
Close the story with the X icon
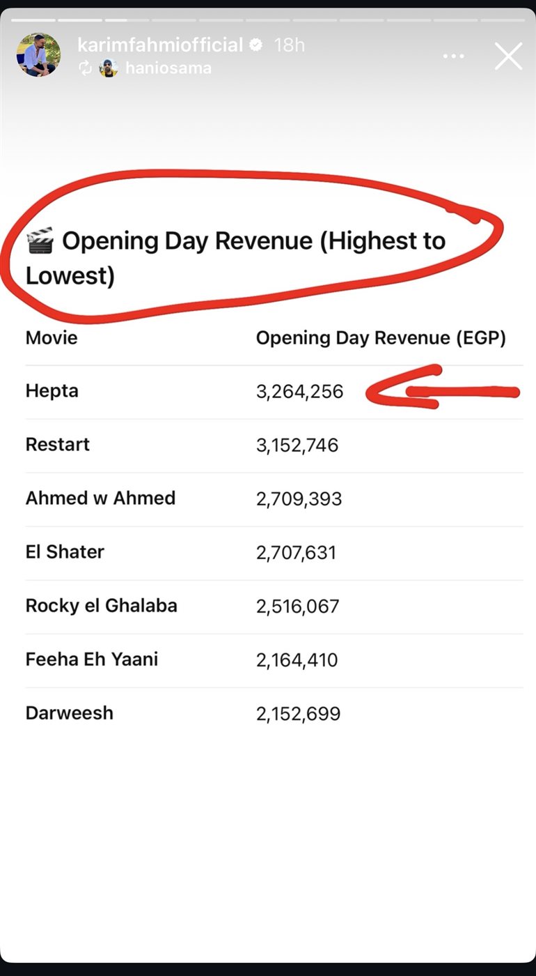pos(508,56)
